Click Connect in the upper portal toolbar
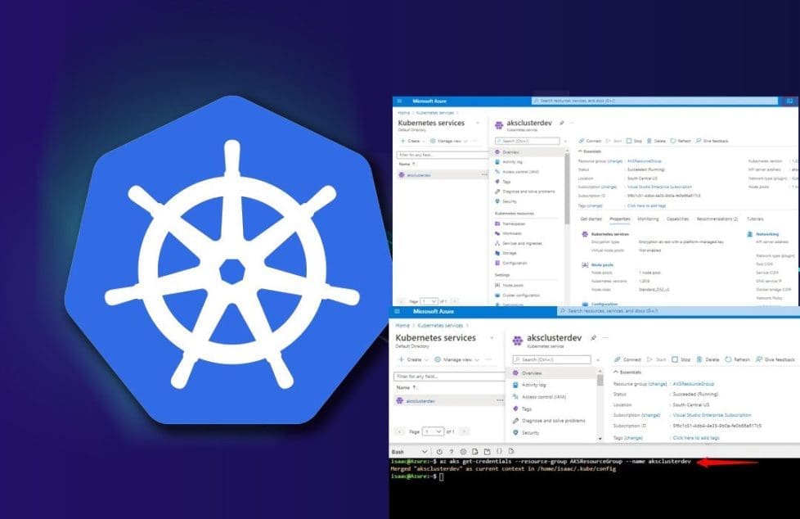This screenshot has width=800, height=519. point(590,141)
